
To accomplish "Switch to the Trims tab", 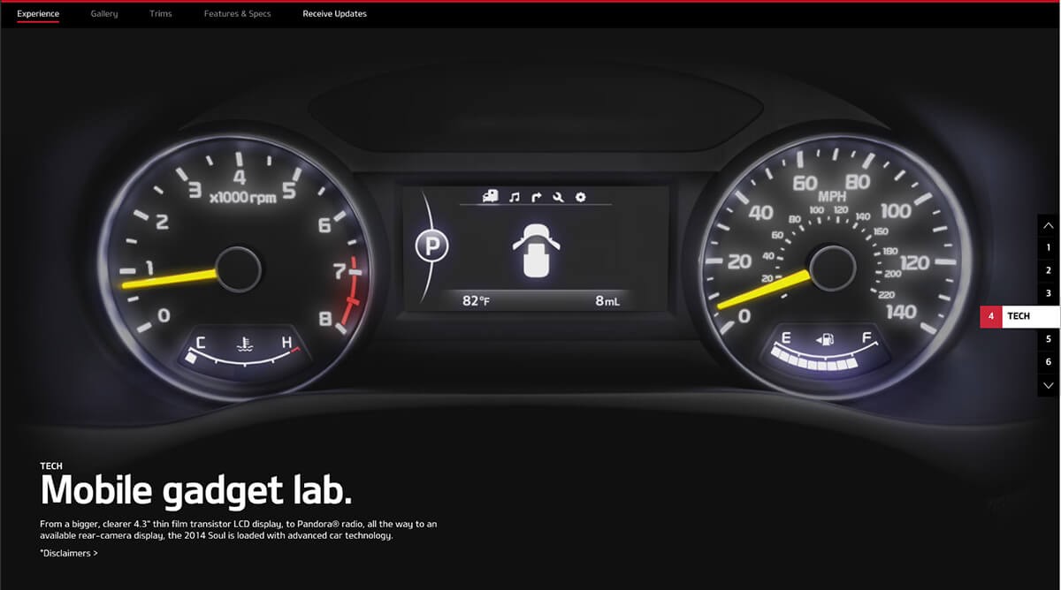I will point(161,14).
